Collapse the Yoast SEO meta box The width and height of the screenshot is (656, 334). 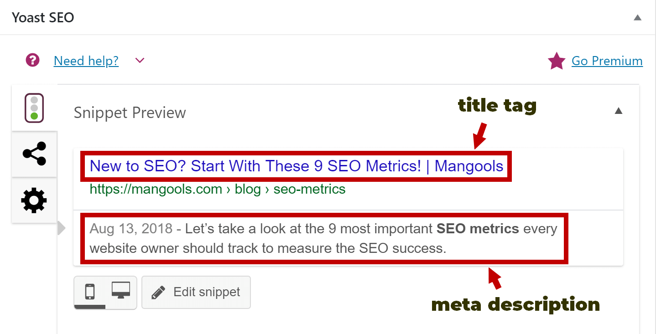coord(638,18)
